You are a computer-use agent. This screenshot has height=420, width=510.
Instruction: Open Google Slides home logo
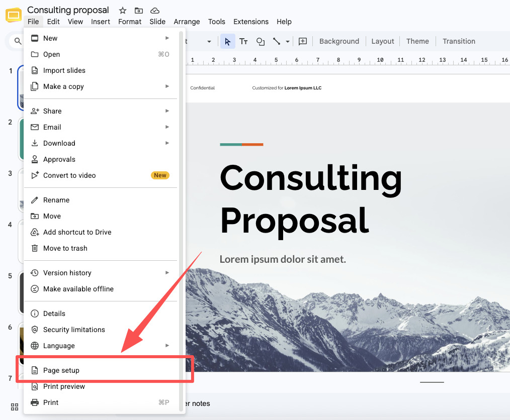point(14,15)
